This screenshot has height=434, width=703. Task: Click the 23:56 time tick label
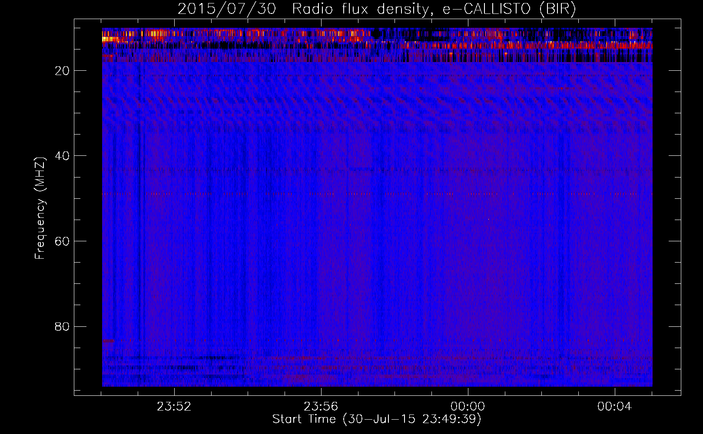tap(321, 407)
